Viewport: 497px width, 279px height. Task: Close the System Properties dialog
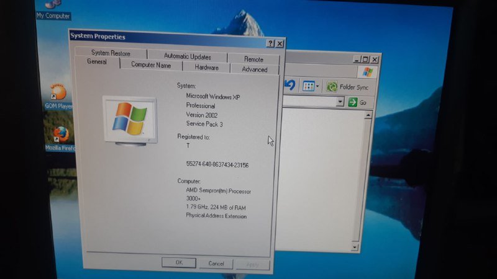pyautogui.click(x=280, y=43)
